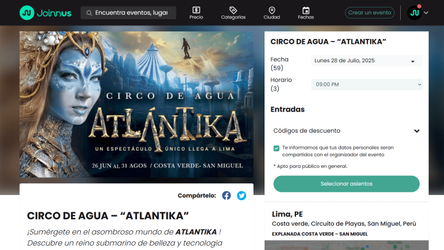Open the Fechas calendar icon

tap(306, 10)
